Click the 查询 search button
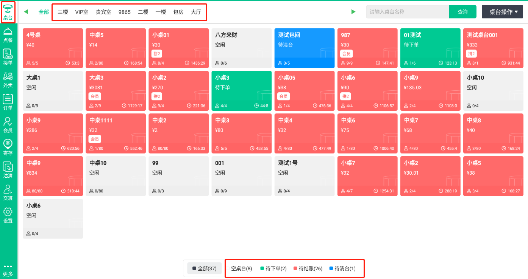This screenshot has height=279, width=528. coord(462,12)
